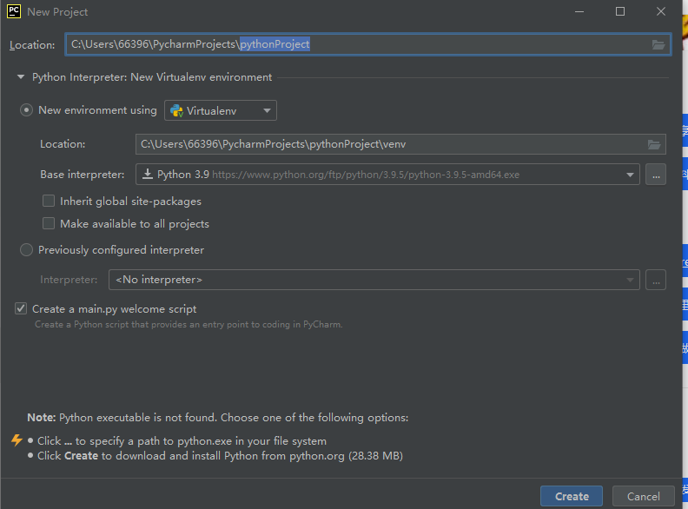
Task: Click the ellipsis button beside the Interpreter dropdown
Action: coord(656,280)
